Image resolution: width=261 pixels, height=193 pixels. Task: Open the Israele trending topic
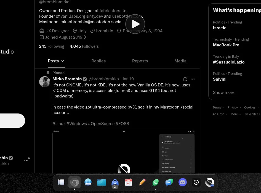(220, 28)
